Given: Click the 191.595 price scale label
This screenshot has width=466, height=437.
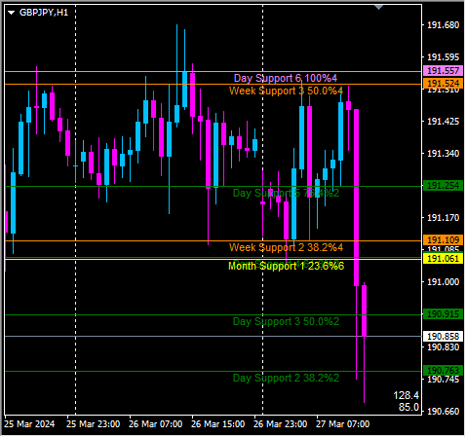Looking at the screenshot, I should coord(443,57).
